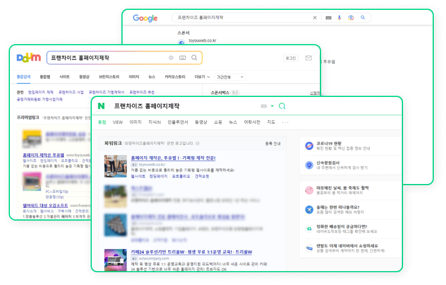This screenshot has height=285, width=446.
Task: Expand the Naver search box dropdown arrow
Action: (272, 106)
